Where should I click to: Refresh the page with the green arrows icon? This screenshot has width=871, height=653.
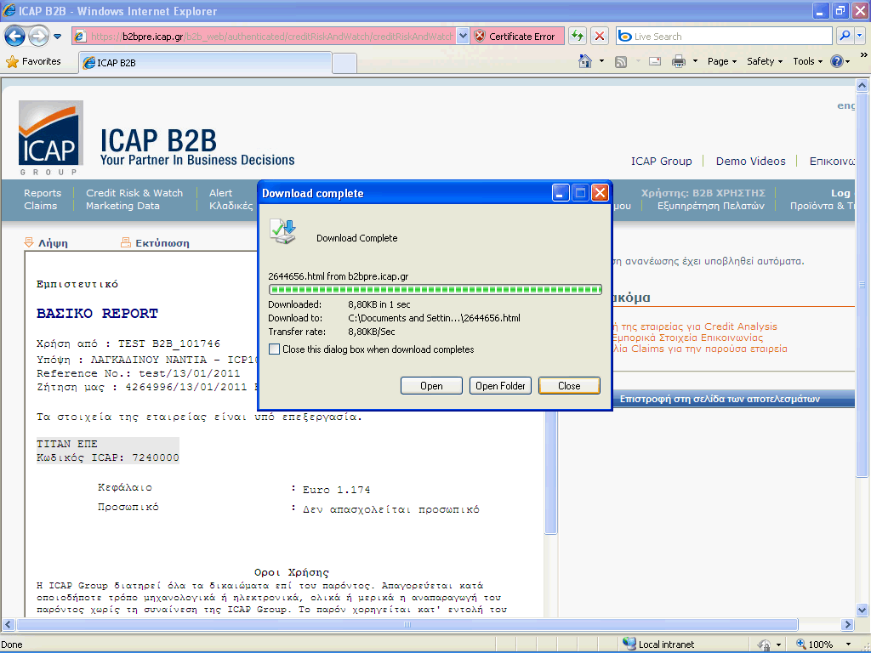click(578, 37)
